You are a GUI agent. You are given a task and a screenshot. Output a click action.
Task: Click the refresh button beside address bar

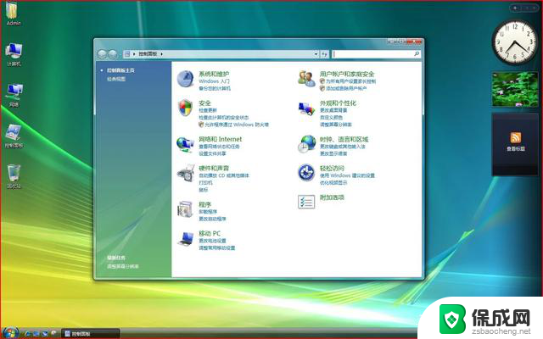pyautogui.click(x=324, y=54)
